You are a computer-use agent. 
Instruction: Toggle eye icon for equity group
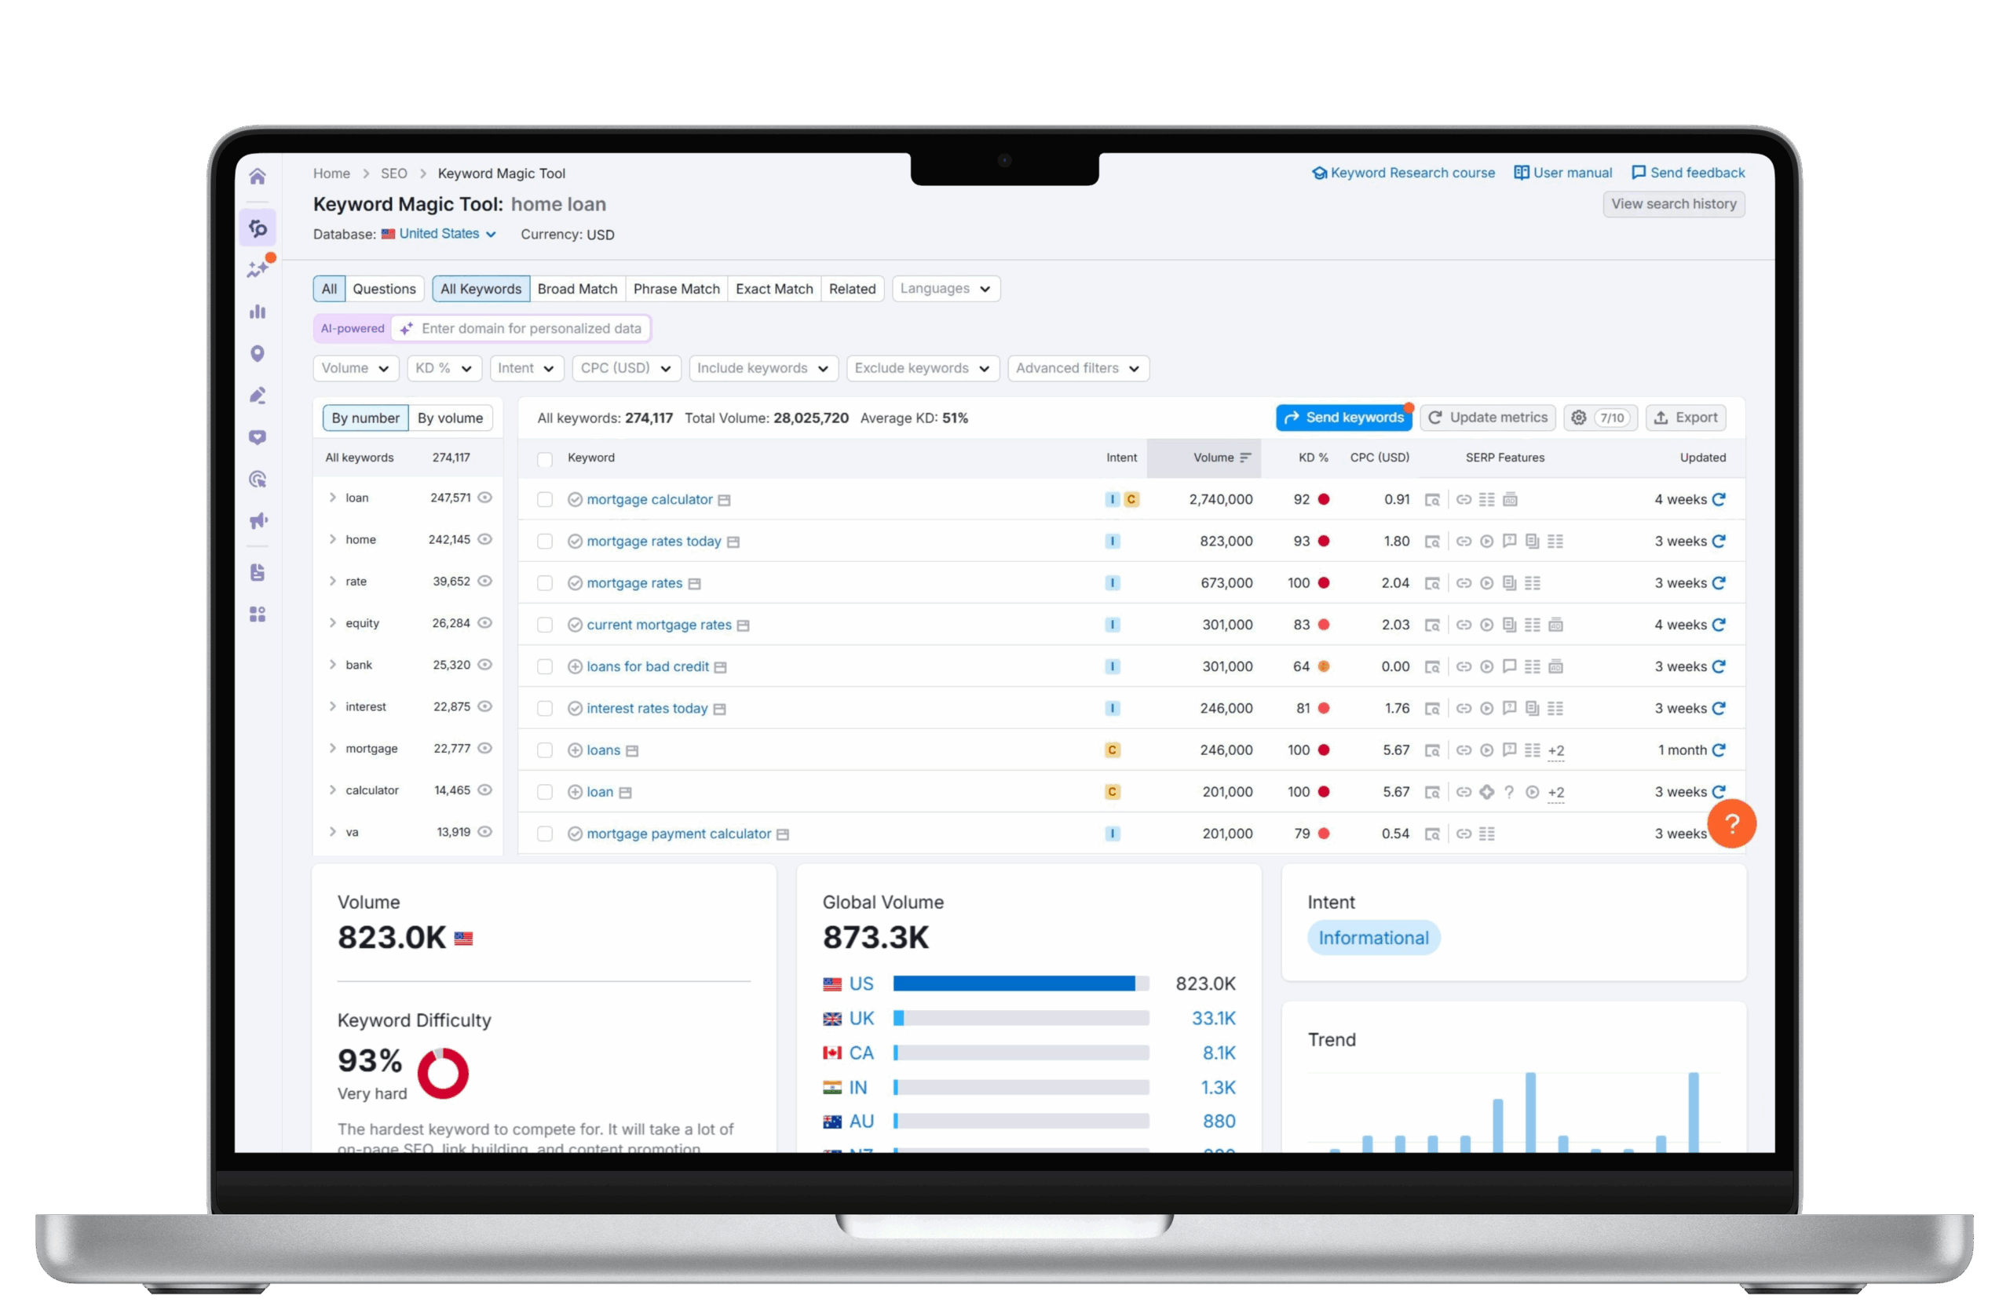click(484, 622)
